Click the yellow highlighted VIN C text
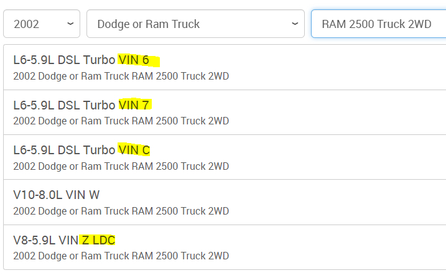 [x=134, y=150]
